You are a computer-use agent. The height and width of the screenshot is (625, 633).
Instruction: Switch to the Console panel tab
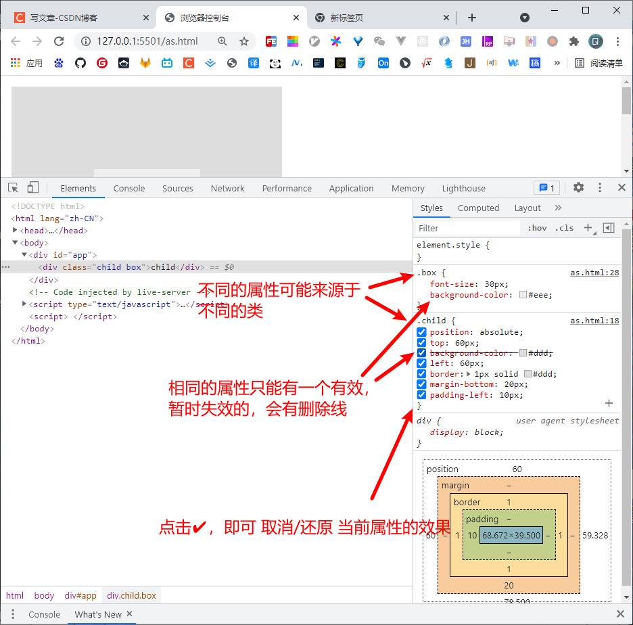(129, 188)
